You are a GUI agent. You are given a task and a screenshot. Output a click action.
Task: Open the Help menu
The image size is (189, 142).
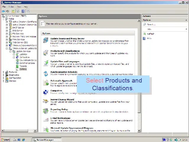(26, 7)
